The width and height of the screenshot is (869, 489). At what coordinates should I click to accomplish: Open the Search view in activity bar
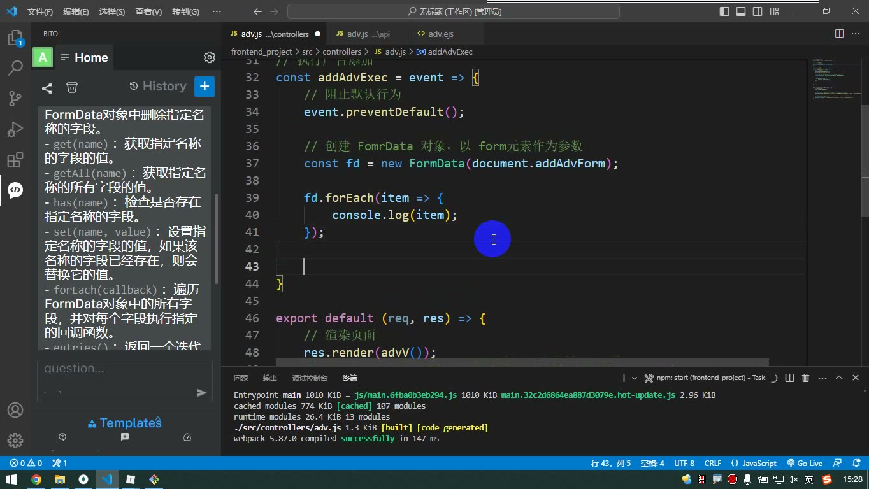(15, 68)
